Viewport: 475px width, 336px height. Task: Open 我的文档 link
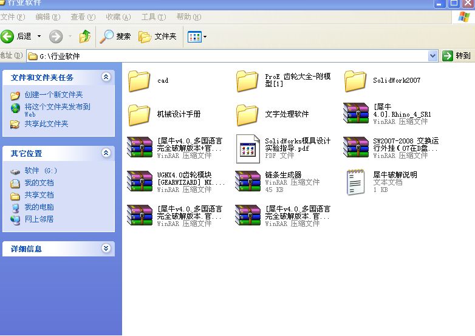pos(39,183)
